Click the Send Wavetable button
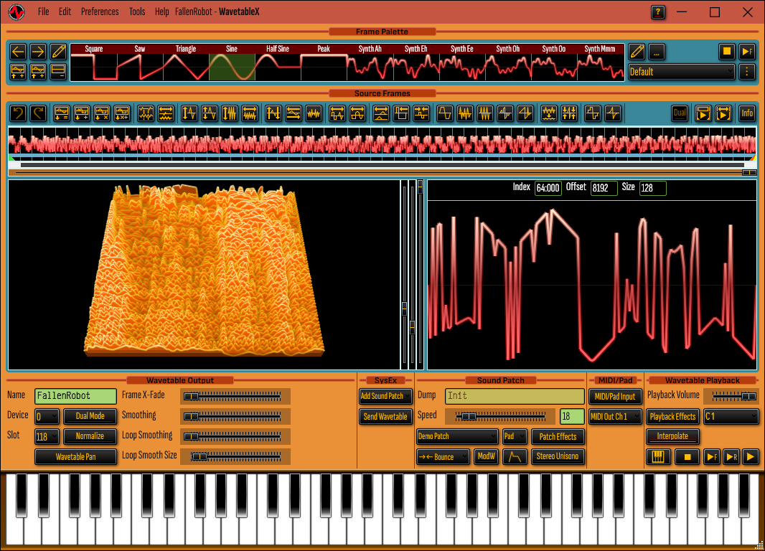Viewport: 765px width, 551px height. pyautogui.click(x=385, y=416)
